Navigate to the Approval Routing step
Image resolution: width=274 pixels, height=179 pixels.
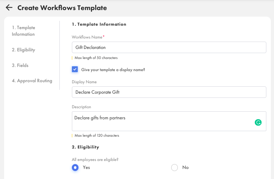[32, 81]
